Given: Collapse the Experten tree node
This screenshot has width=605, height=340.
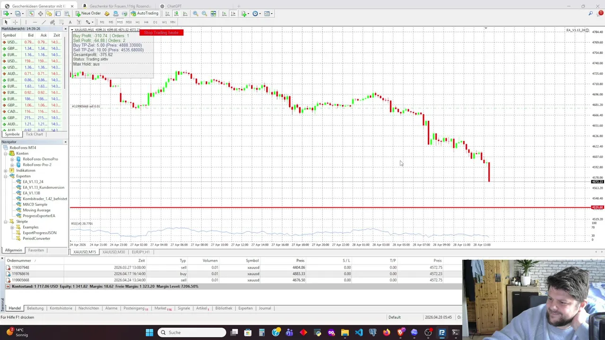Looking at the screenshot, I should [6, 176].
